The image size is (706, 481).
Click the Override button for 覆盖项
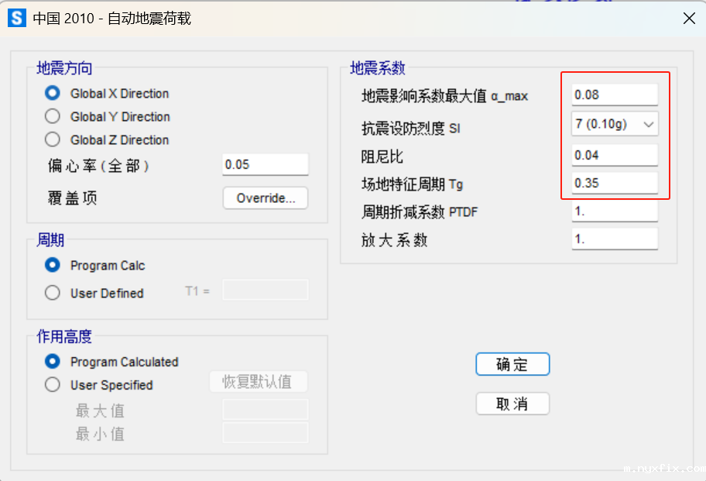pos(265,198)
